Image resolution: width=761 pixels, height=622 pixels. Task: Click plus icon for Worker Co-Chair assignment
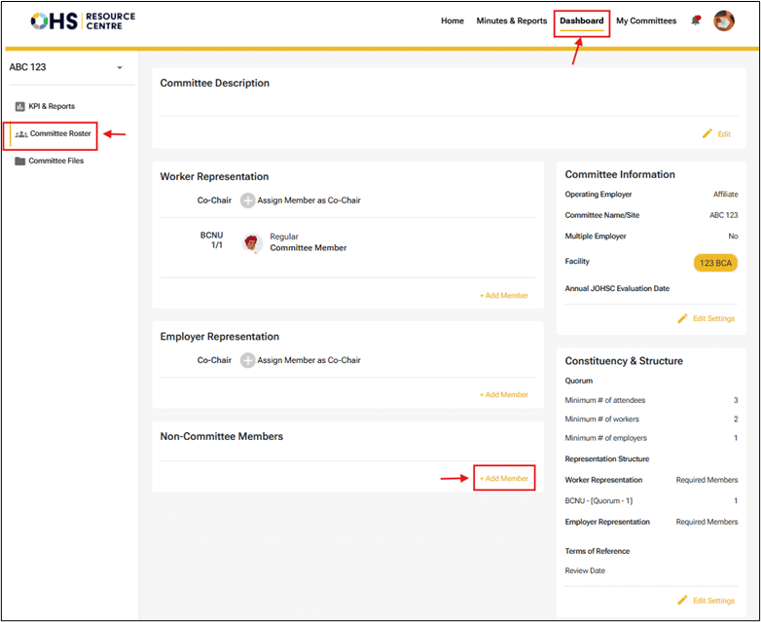tap(247, 201)
